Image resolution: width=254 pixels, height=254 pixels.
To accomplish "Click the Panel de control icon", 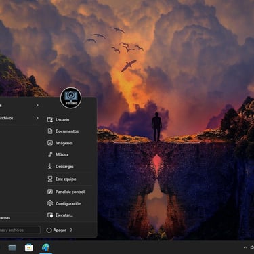I will (50, 192).
